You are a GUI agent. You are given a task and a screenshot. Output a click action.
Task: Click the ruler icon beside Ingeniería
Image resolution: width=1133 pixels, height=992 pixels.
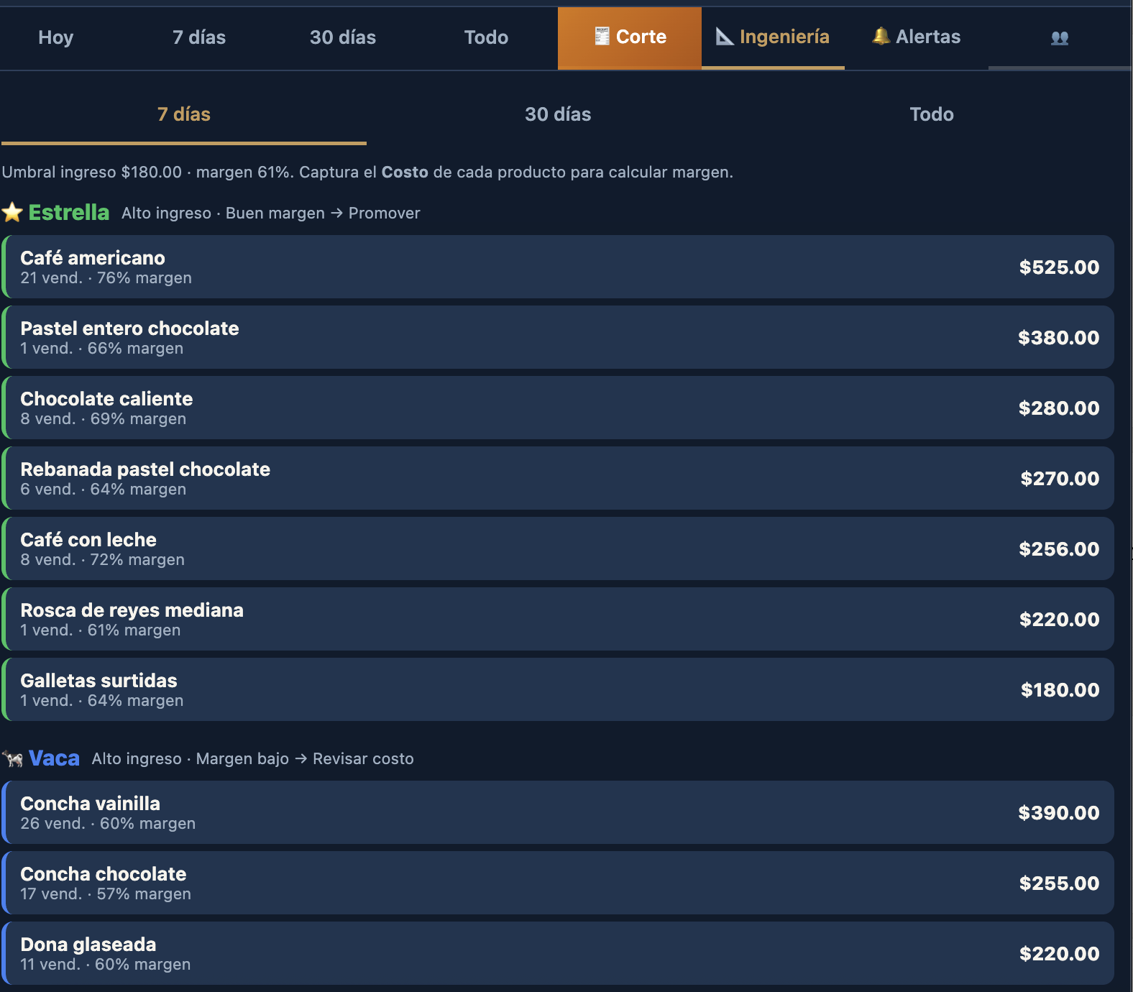(725, 37)
